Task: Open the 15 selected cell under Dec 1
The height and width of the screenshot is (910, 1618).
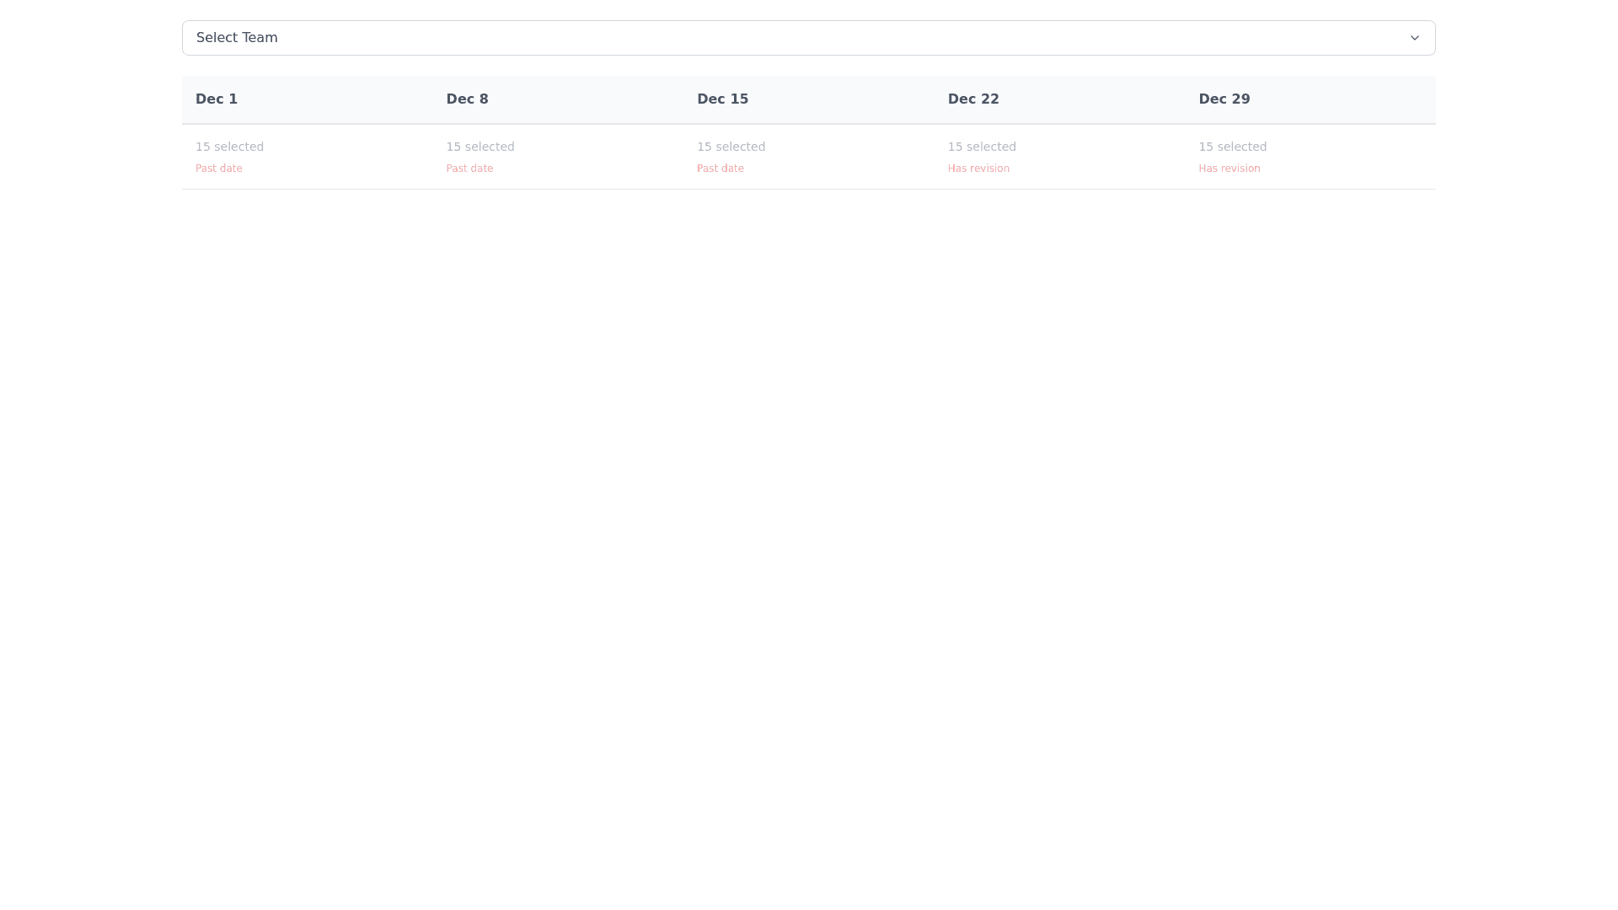Action: pyautogui.click(x=229, y=147)
